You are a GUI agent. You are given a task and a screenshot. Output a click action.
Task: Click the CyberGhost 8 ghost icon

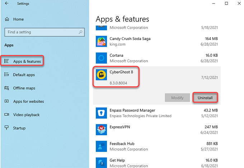(x=101, y=75)
